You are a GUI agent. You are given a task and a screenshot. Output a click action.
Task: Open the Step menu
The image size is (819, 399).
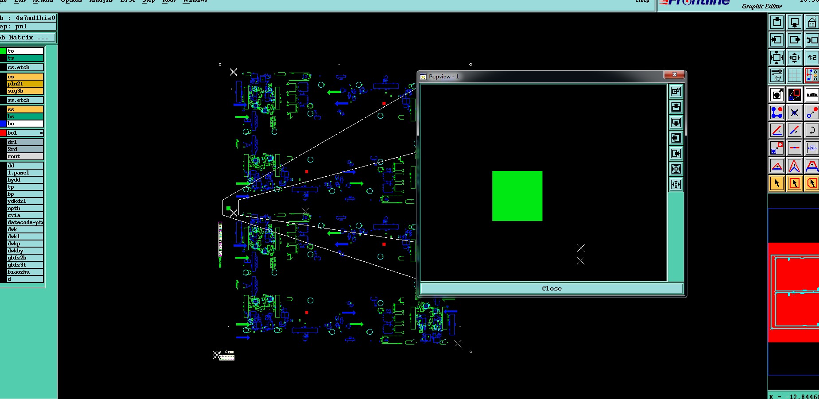[148, 1]
